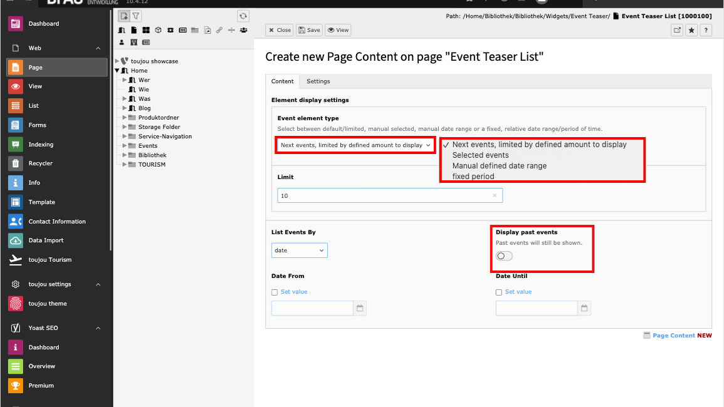The width and height of the screenshot is (724, 407).
Task: Click the refresh page tree icon
Action: [x=243, y=16]
